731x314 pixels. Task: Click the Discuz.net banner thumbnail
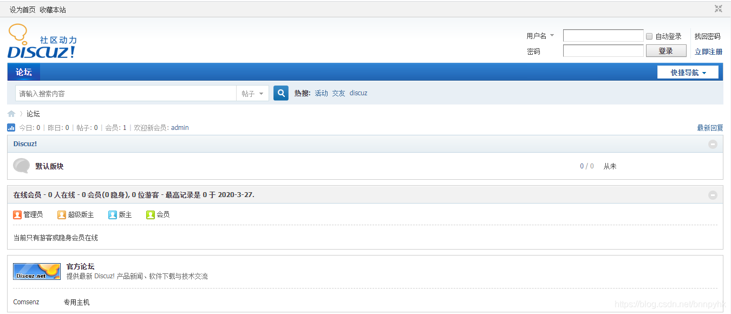pyautogui.click(x=37, y=271)
